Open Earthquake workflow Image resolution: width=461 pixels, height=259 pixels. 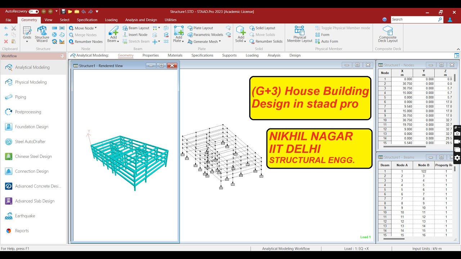(x=33, y=216)
